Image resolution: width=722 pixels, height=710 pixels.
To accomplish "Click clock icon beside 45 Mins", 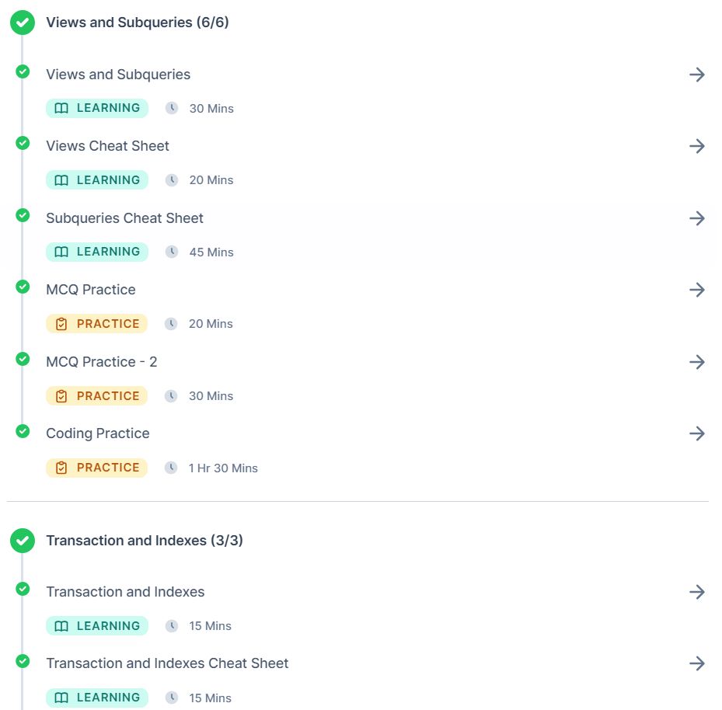I will click(x=172, y=252).
